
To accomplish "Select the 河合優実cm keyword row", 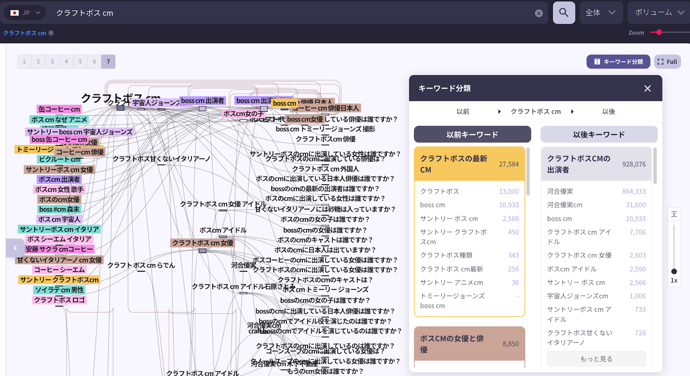I will coord(596,205).
